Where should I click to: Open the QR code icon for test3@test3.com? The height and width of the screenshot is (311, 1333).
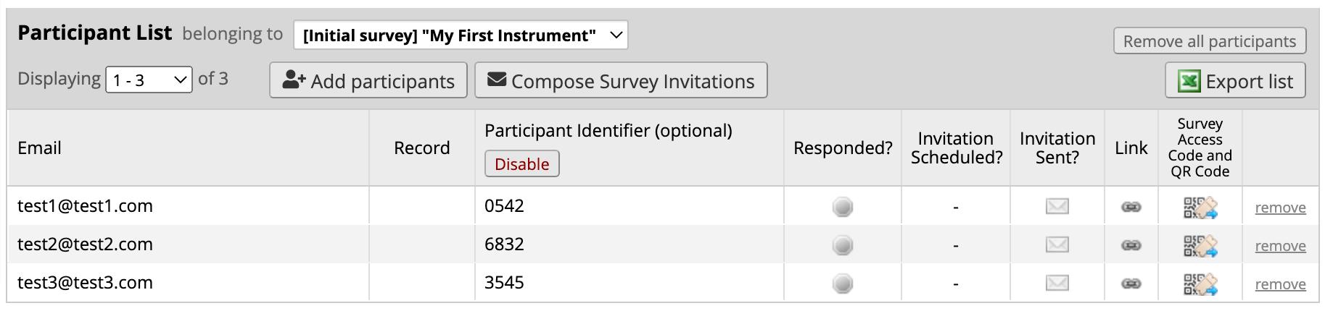tap(1200, 284)
